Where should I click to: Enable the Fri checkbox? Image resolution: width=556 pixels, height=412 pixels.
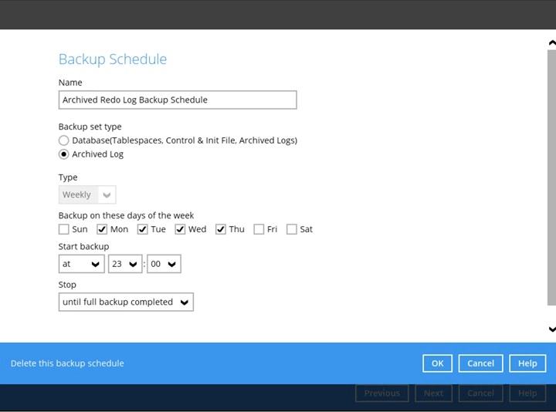(x=259, y=229)
